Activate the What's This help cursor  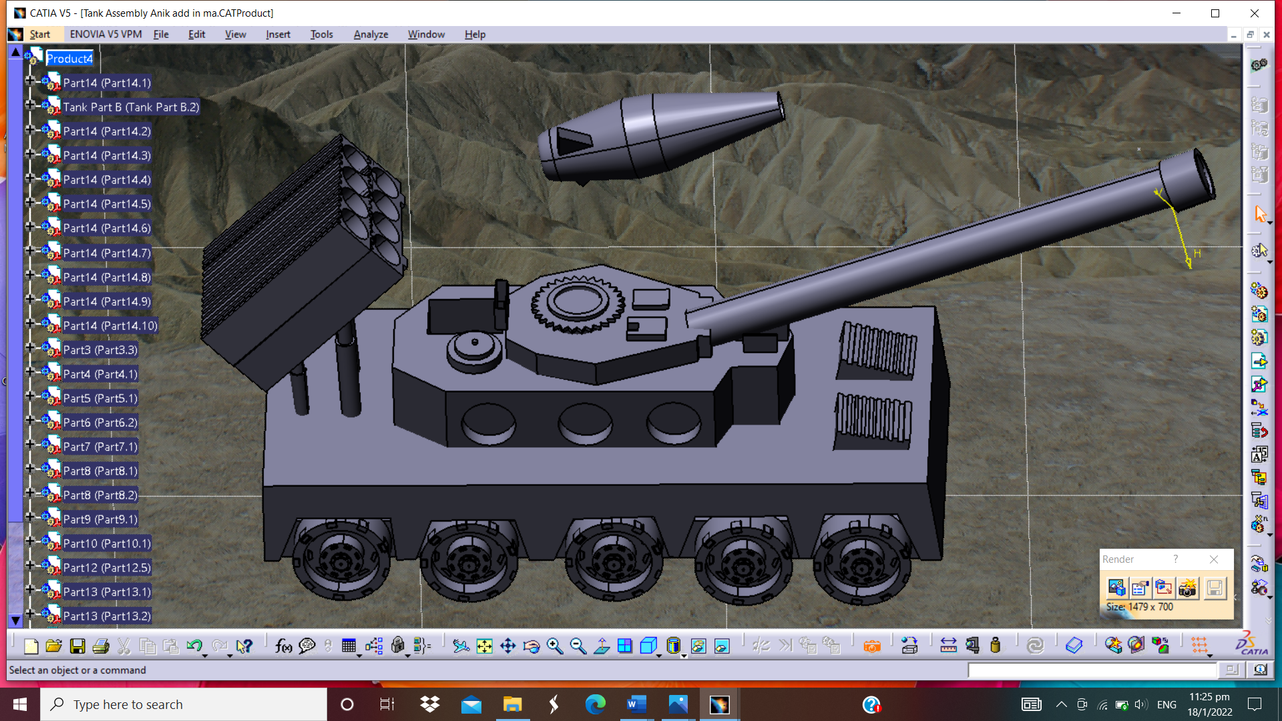(x=245, y=646)
